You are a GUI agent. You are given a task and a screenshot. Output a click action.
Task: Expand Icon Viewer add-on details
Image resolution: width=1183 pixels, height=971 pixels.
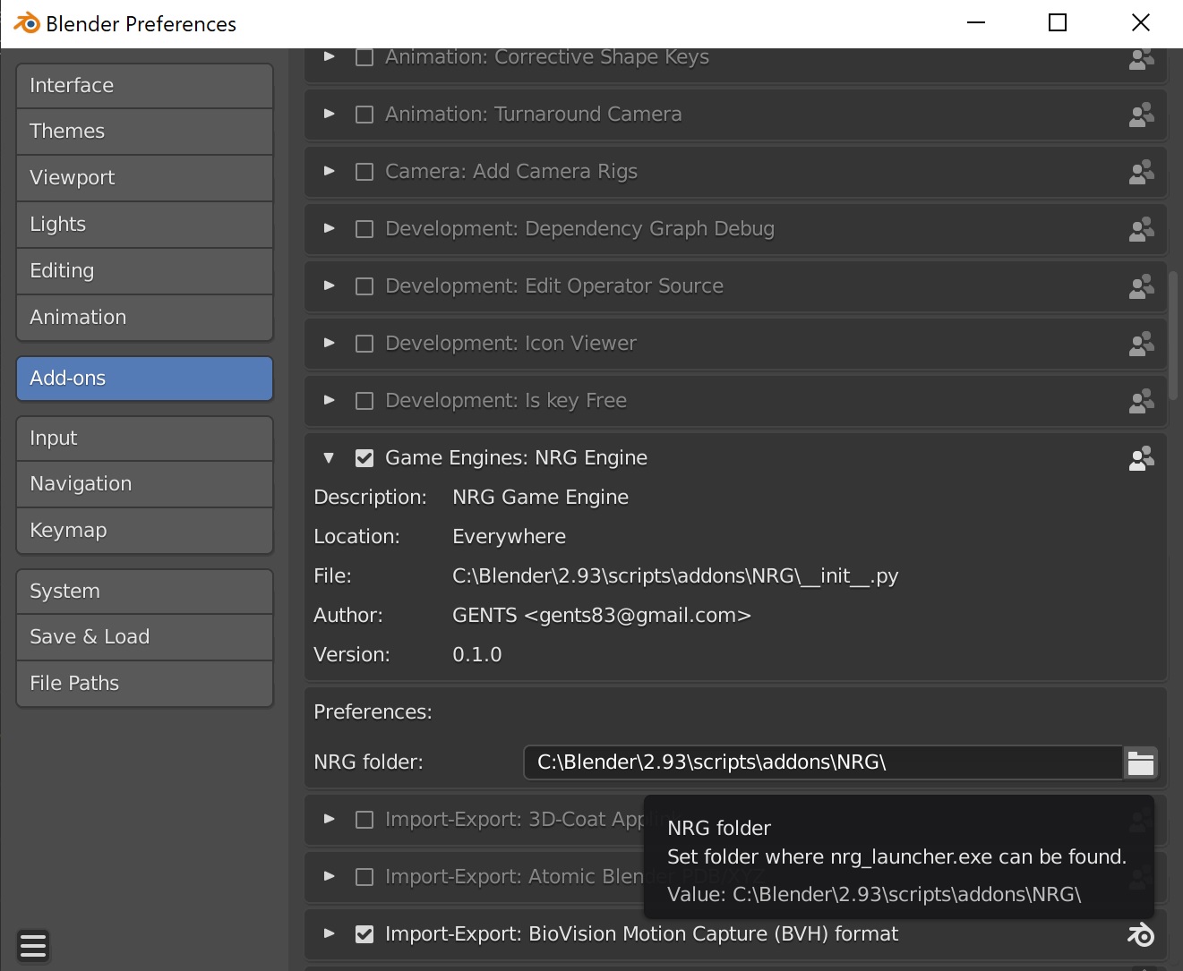point(329,343)
